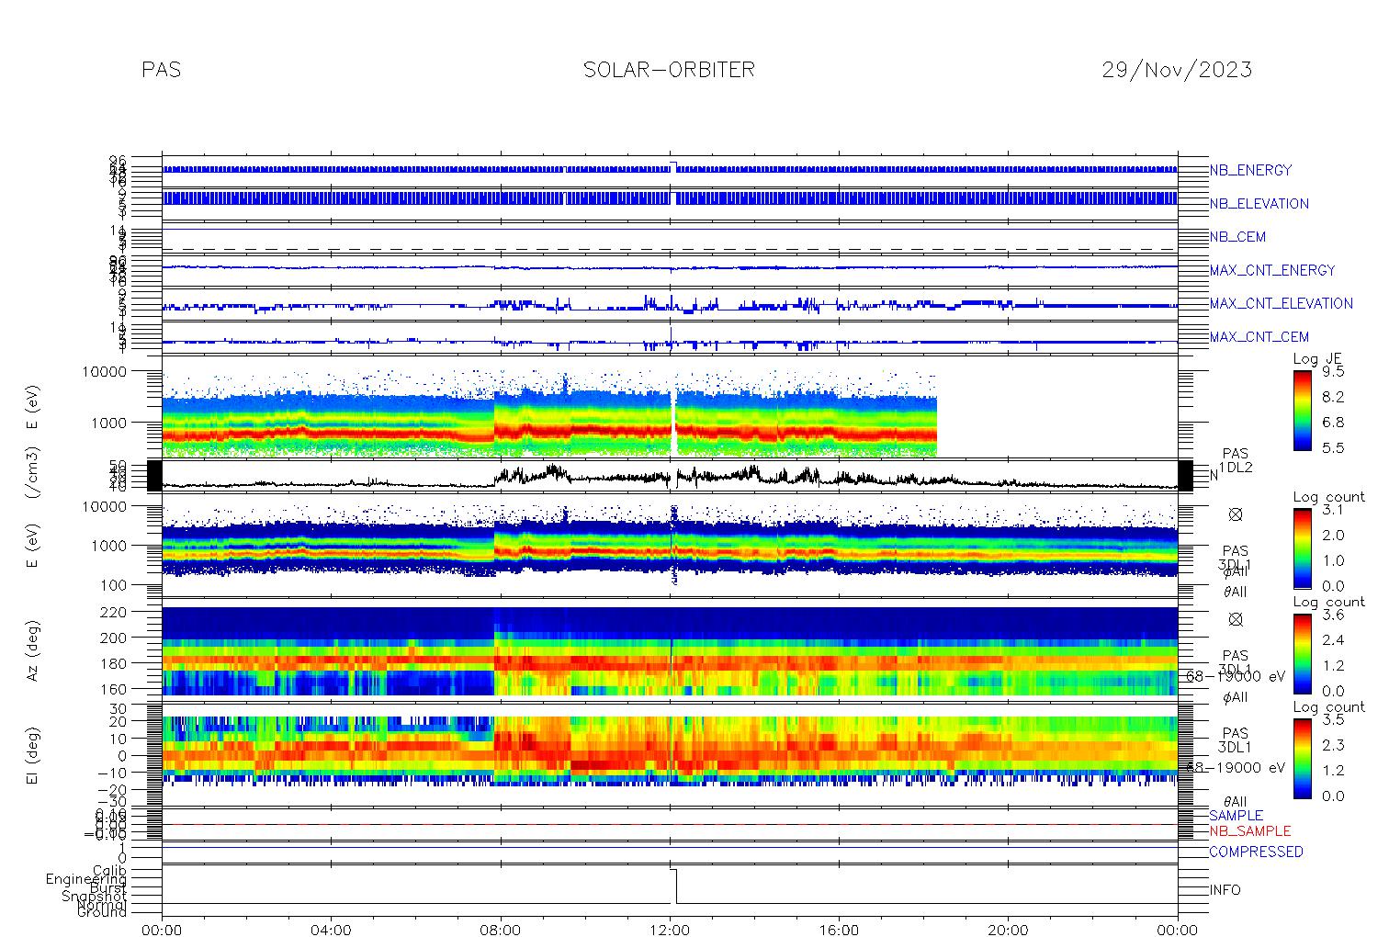
Task: Select the NB_CEM panel label
Action: coord(1237,237)
